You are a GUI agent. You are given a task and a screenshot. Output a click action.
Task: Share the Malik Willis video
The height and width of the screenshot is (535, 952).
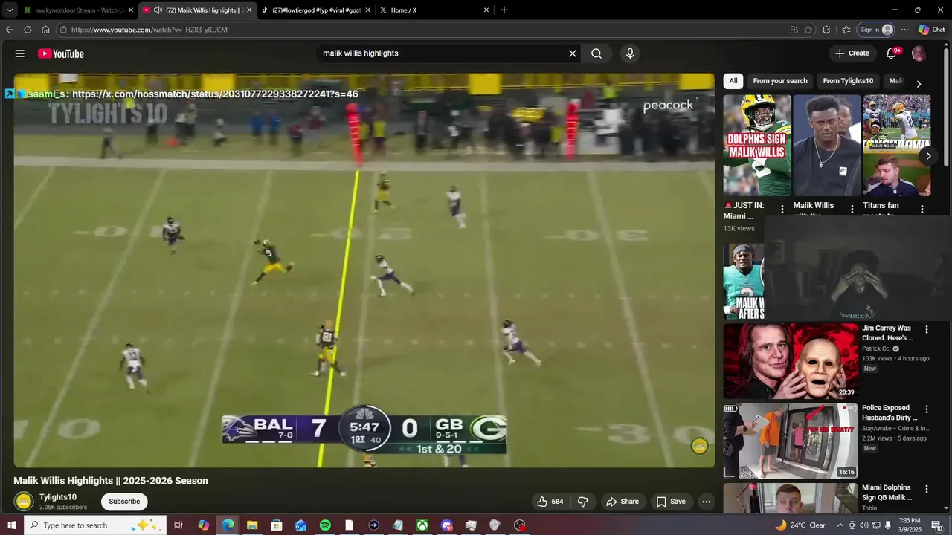623,502
